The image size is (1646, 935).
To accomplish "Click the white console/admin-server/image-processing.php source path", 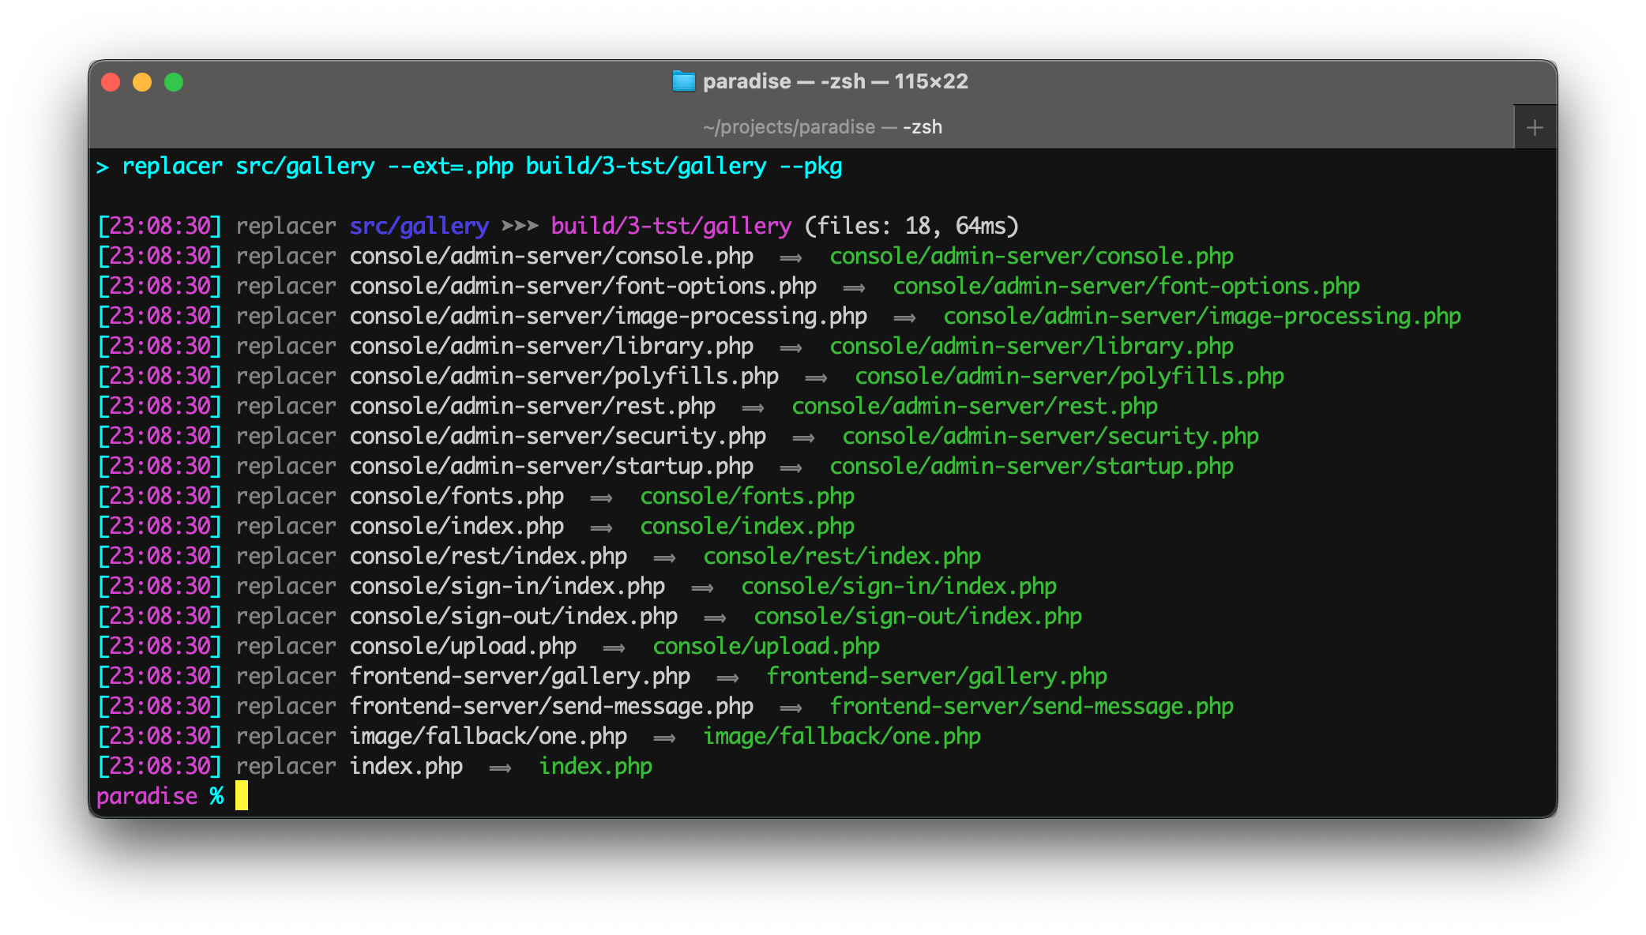I will coord(608,317).
